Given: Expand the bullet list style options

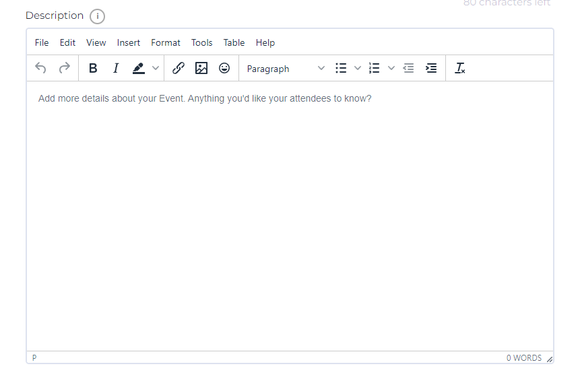Looking at the screenshot, I should point(358,68).
